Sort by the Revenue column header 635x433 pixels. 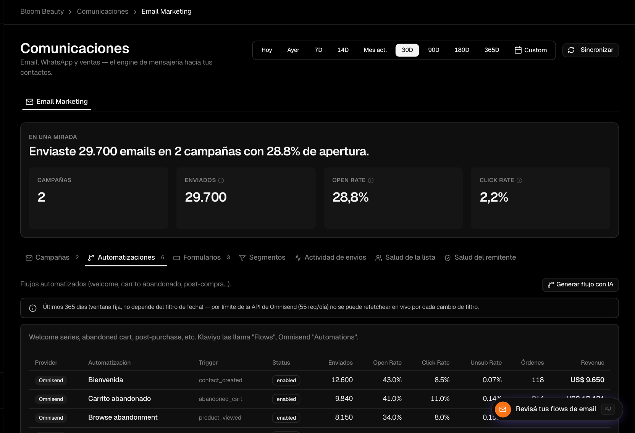(x=593, y=363)
